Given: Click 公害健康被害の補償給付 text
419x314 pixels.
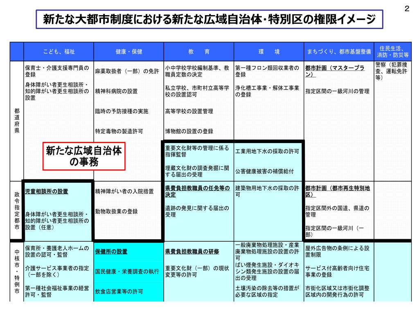Looking at the screenshot, I should coord(265,171).
